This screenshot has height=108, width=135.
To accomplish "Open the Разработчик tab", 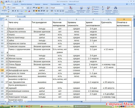I will [x=72, y=4].
